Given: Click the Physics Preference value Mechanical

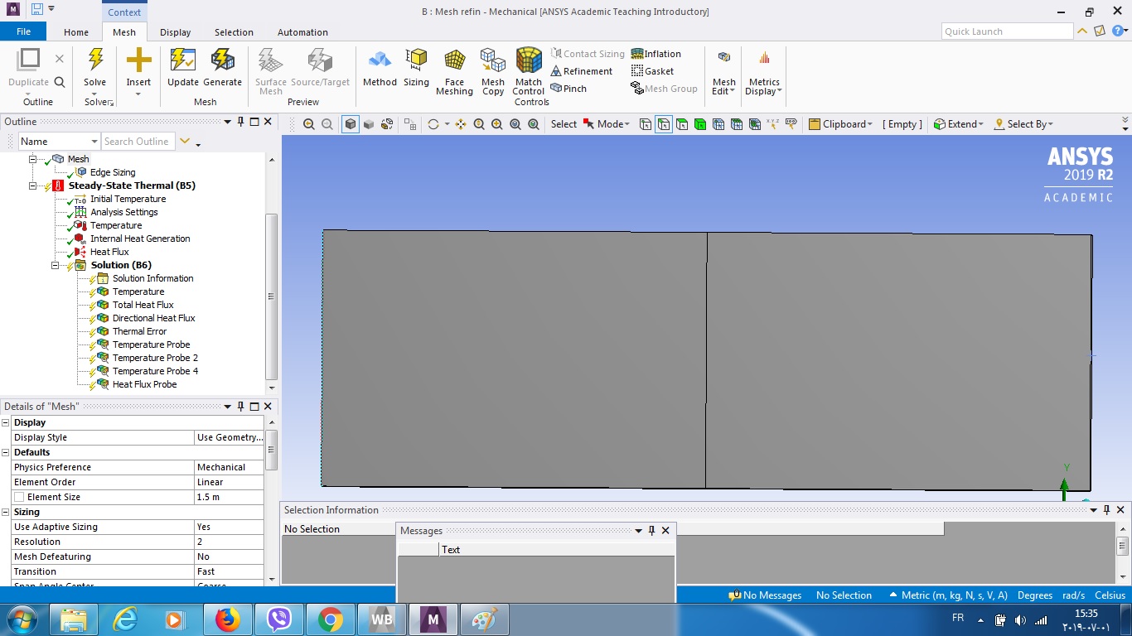Looking at the screenshot, I should pos(229,467).
